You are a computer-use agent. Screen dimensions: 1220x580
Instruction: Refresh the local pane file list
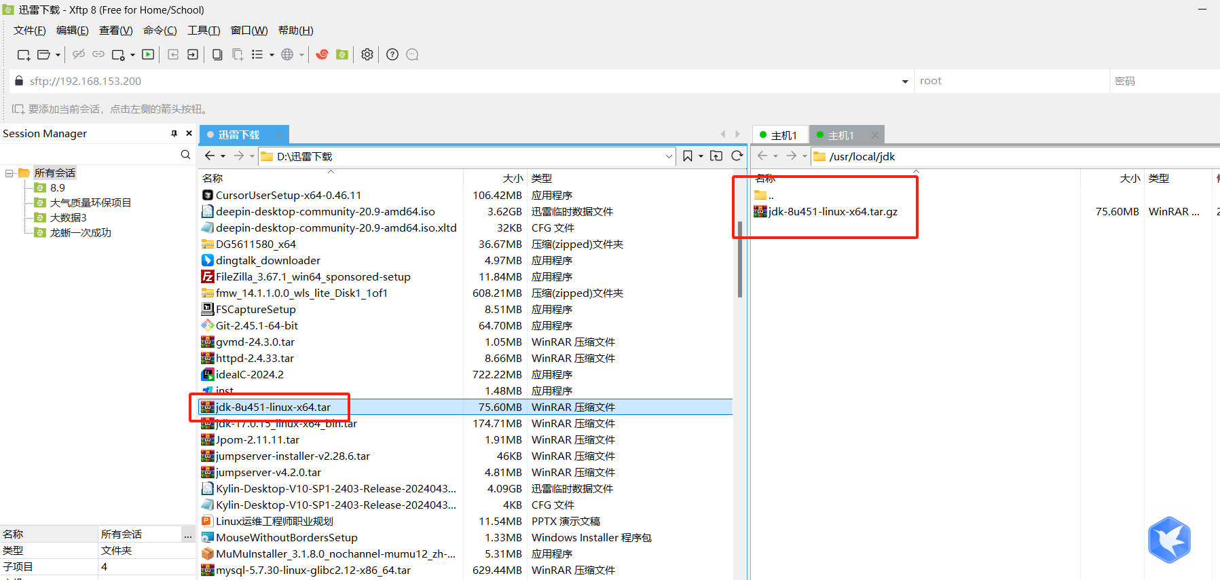tap(737, 156)
